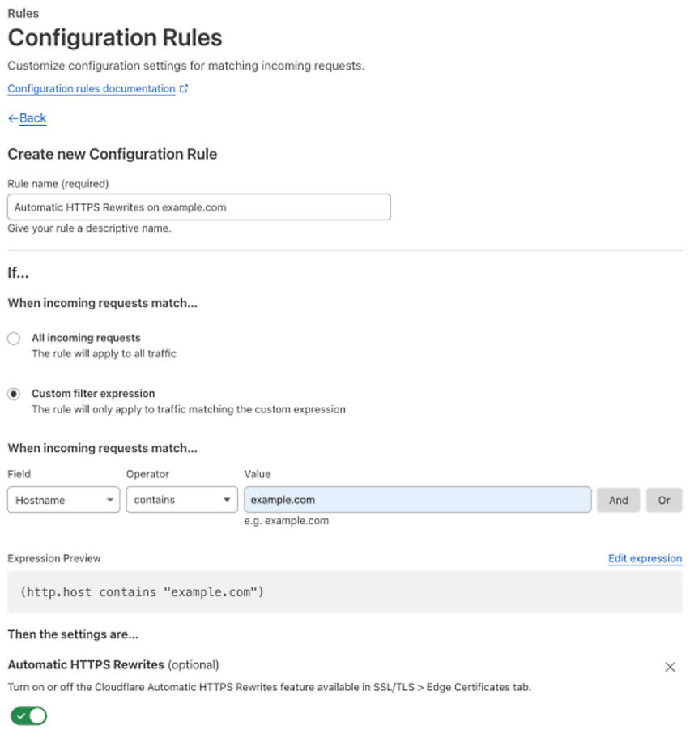Change the Operator from contains to another option
This screenshot has height=734, width=690.
click(x=181, y=500)
